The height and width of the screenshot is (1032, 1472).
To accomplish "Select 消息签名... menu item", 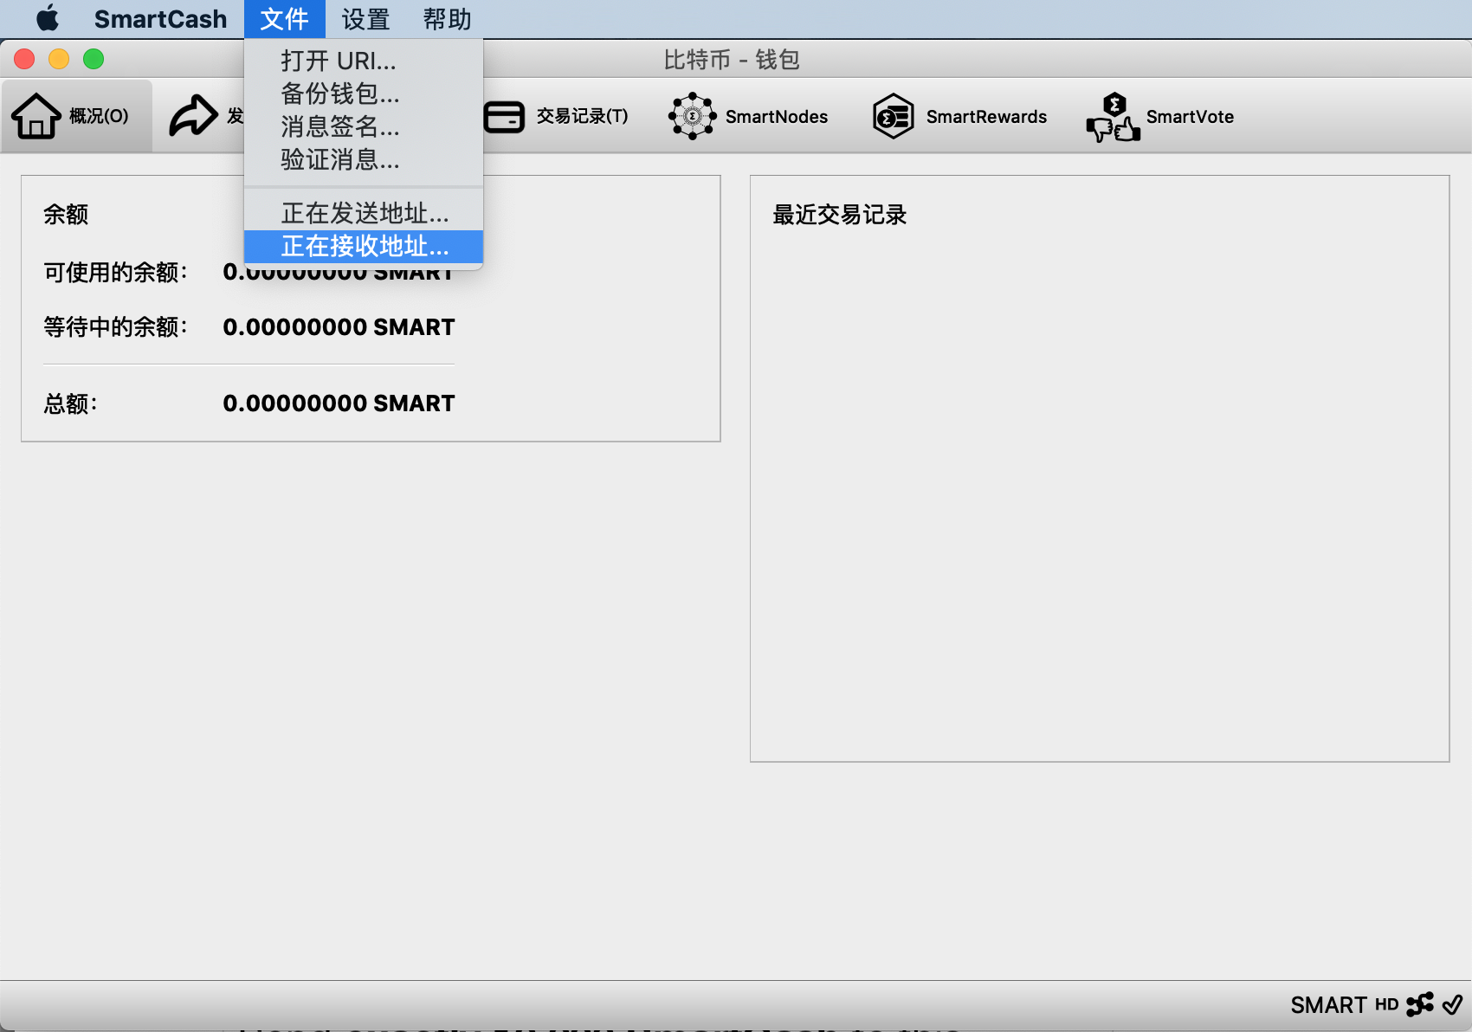I will tap(340, 126).
